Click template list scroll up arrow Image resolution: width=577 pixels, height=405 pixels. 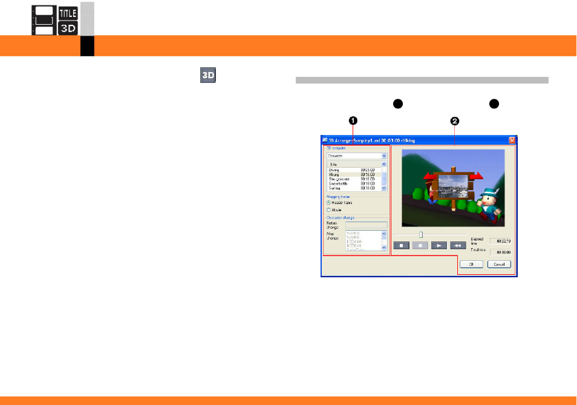384,164
